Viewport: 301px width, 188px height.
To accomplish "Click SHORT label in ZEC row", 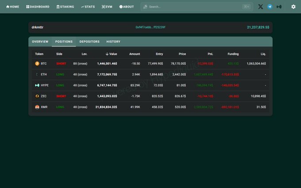I will [x=61, y=96].
